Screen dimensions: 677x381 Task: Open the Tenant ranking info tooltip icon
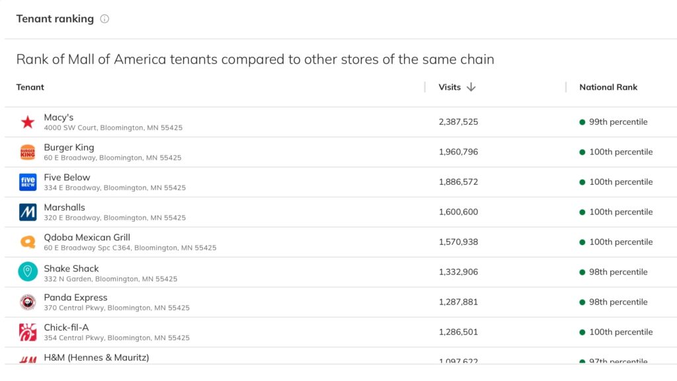(x=104, y=18)
